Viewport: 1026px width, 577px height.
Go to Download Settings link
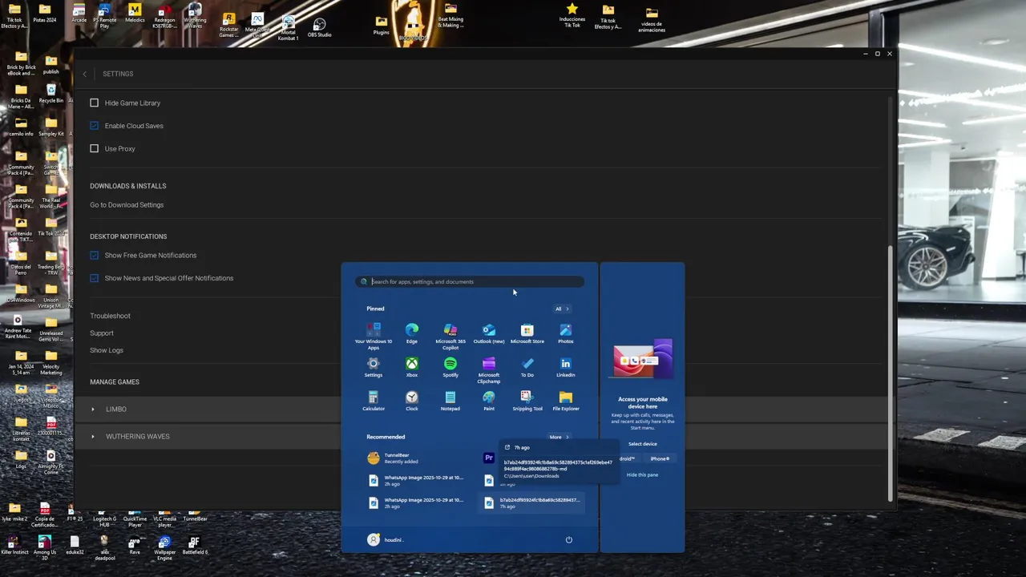(127, 205)
